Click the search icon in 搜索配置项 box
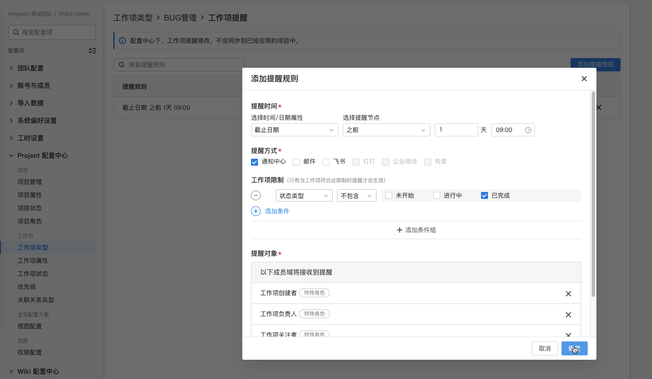 click(x=16, y=32)
